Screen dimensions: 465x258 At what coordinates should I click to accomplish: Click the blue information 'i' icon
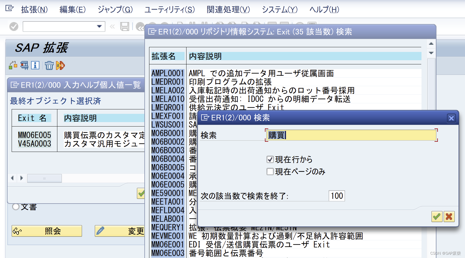click(35, 65)
